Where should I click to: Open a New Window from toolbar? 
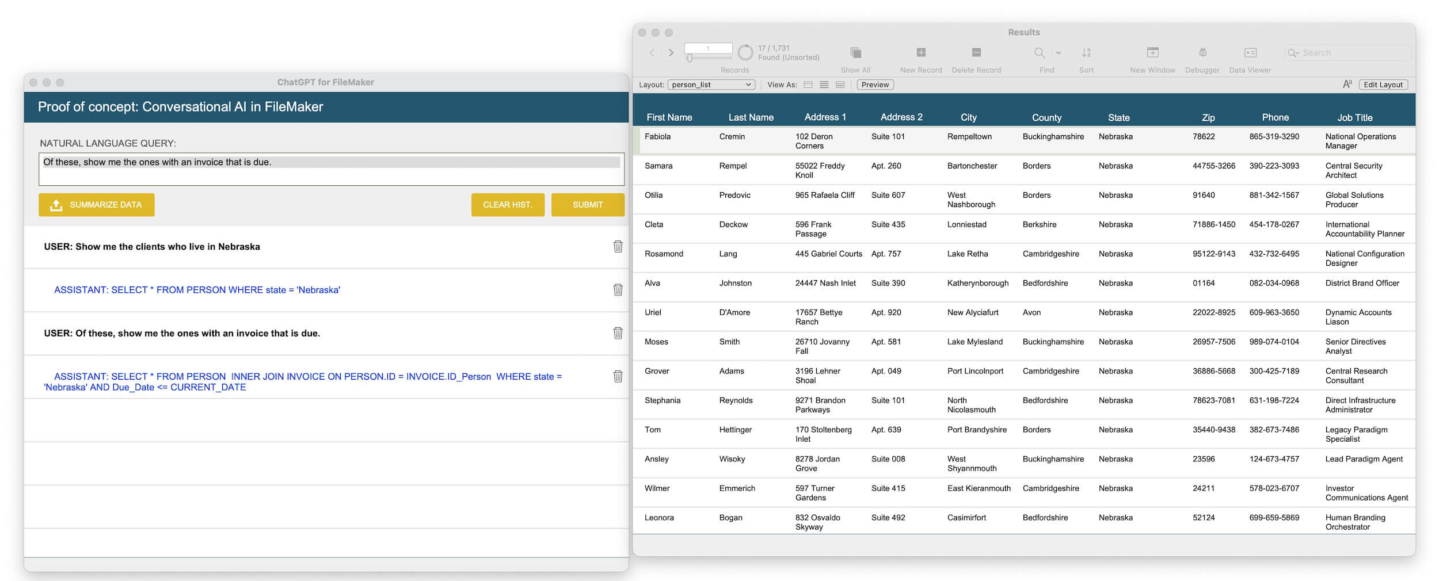pyautogui.click(x=1152, y=52)
